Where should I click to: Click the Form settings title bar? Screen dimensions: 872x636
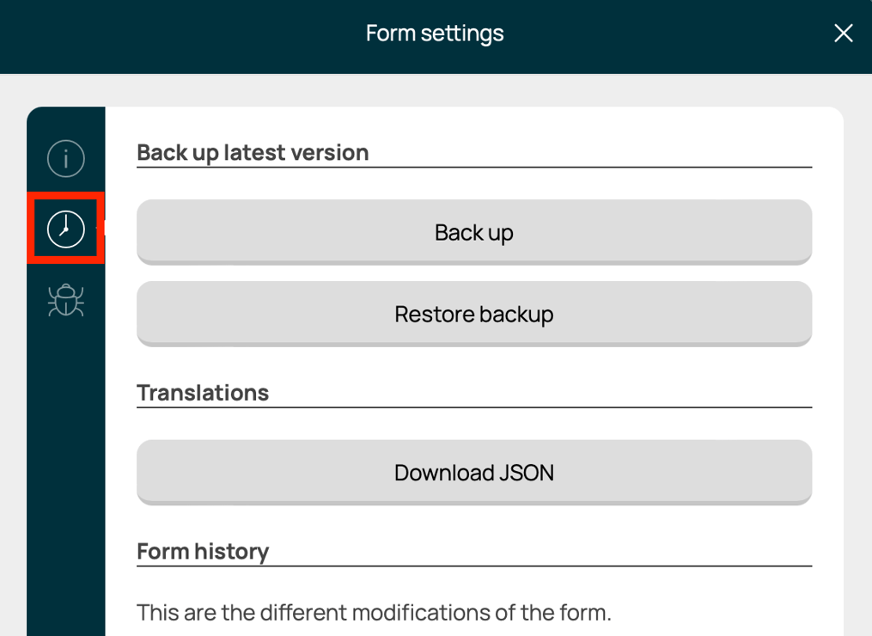[x=435, y=34]
